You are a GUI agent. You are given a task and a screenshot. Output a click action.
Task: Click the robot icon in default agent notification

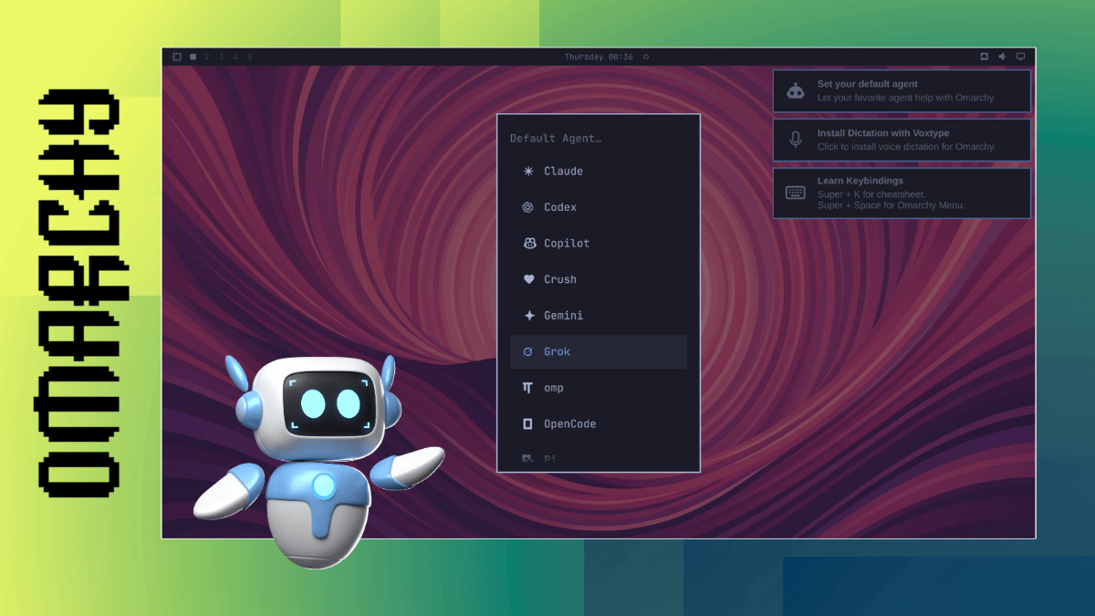[x=796, y=90]
